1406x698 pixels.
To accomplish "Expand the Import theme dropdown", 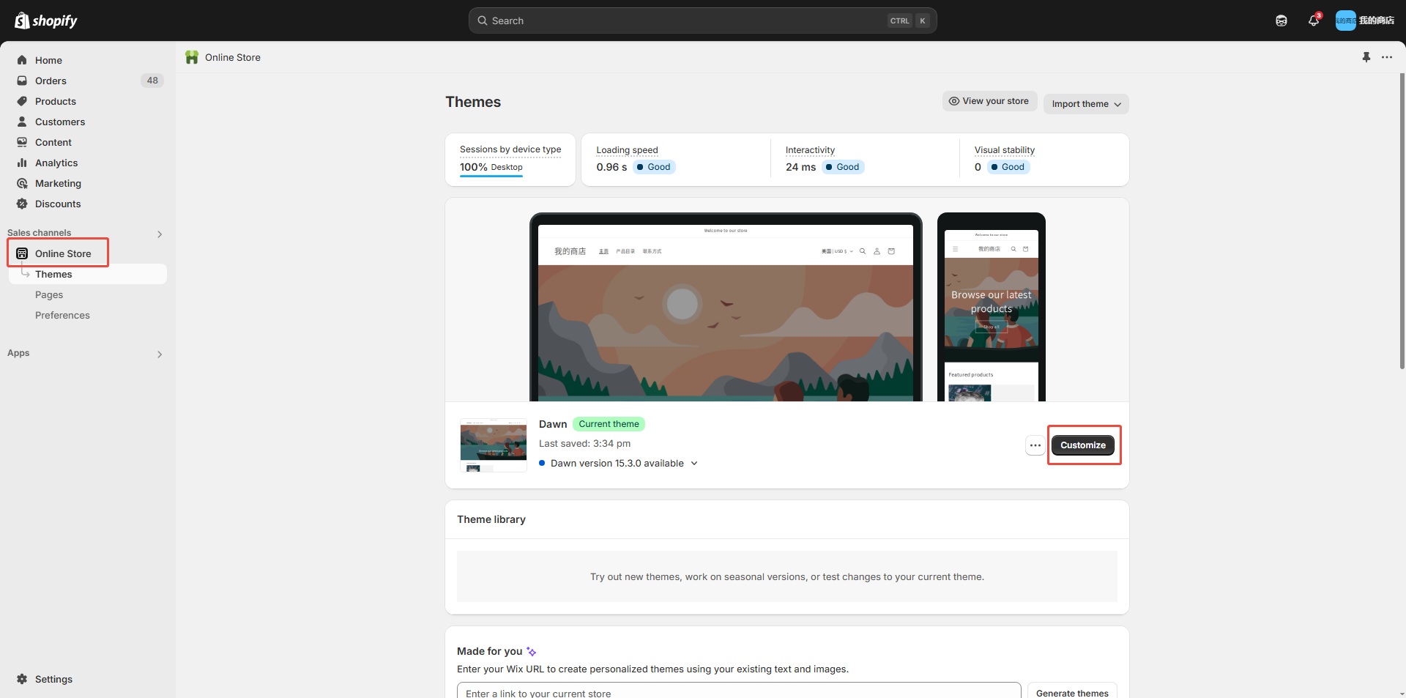I will coord(1086,104).
